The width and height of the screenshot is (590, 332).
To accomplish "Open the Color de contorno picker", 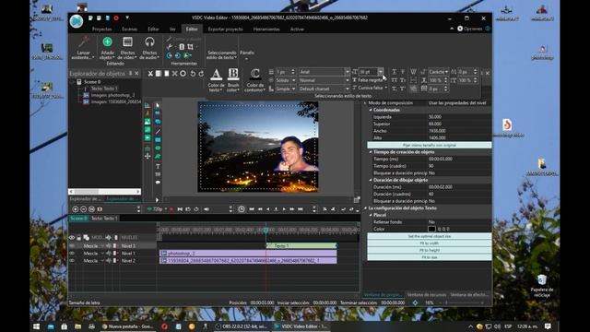I will (x=255, y=79).
